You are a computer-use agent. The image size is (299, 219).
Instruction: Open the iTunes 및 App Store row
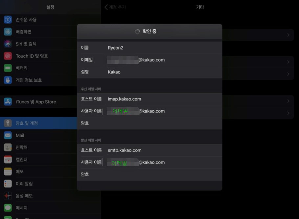pos(38,101)
